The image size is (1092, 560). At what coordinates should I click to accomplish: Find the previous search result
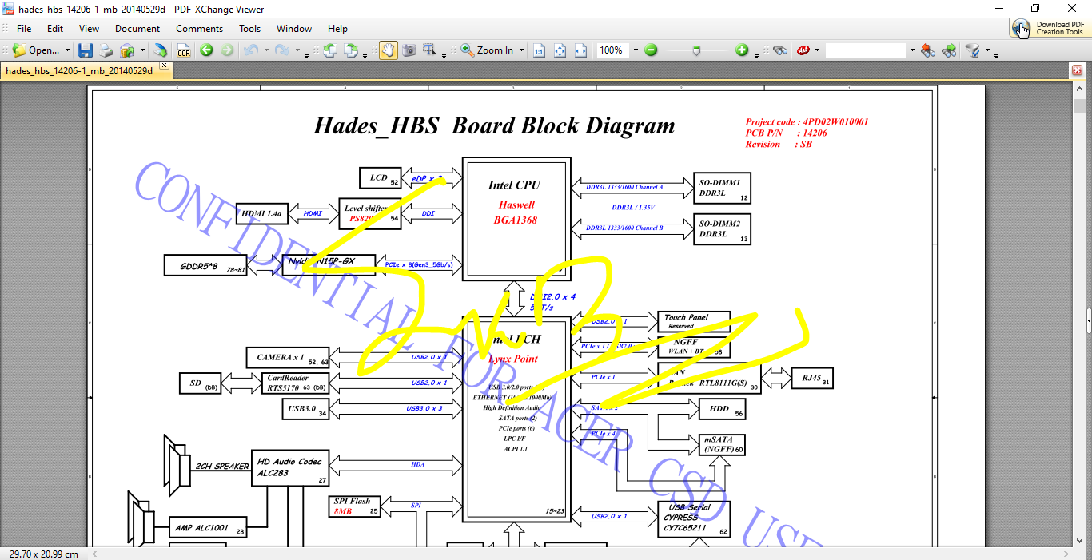pyautogui.click(x=927, y=50)
